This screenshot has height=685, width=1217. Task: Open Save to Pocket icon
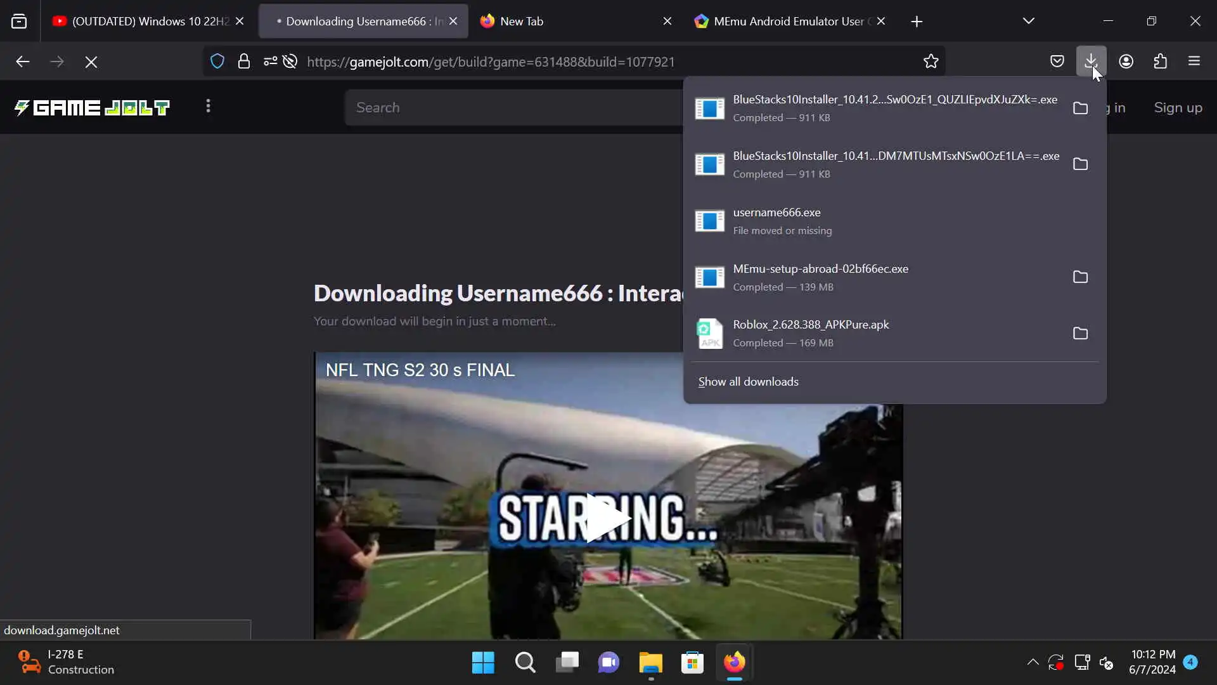pos(1057,62)
